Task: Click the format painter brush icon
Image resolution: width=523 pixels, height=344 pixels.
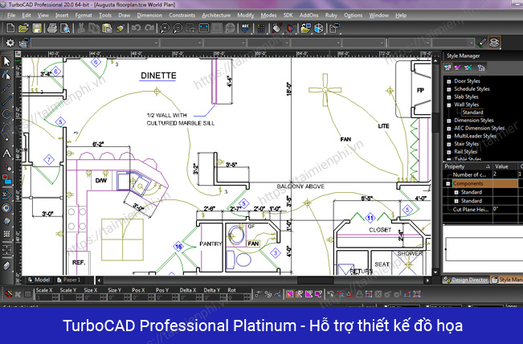Action: tap(121, 28)
